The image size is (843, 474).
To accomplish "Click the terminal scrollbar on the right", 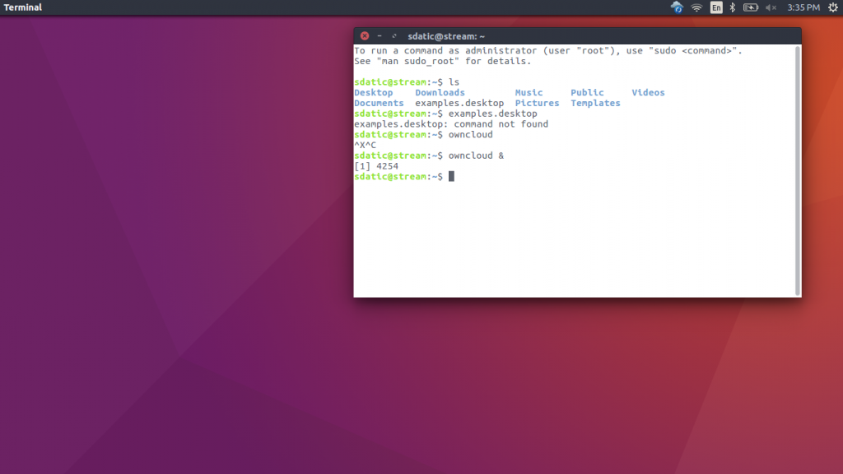I will click(x=797, y=165).
